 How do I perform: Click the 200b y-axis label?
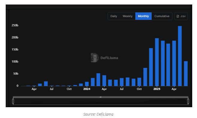[15, 38]
